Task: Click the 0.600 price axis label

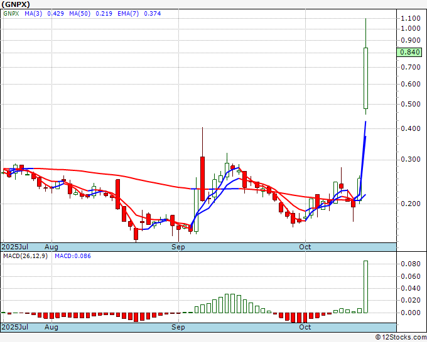Action: pyautogui.click(x=411, y=84)
